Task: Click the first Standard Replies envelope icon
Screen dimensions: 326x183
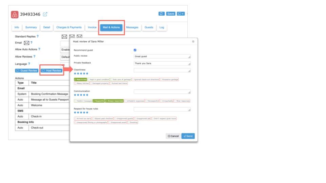Action: (64, 37)
